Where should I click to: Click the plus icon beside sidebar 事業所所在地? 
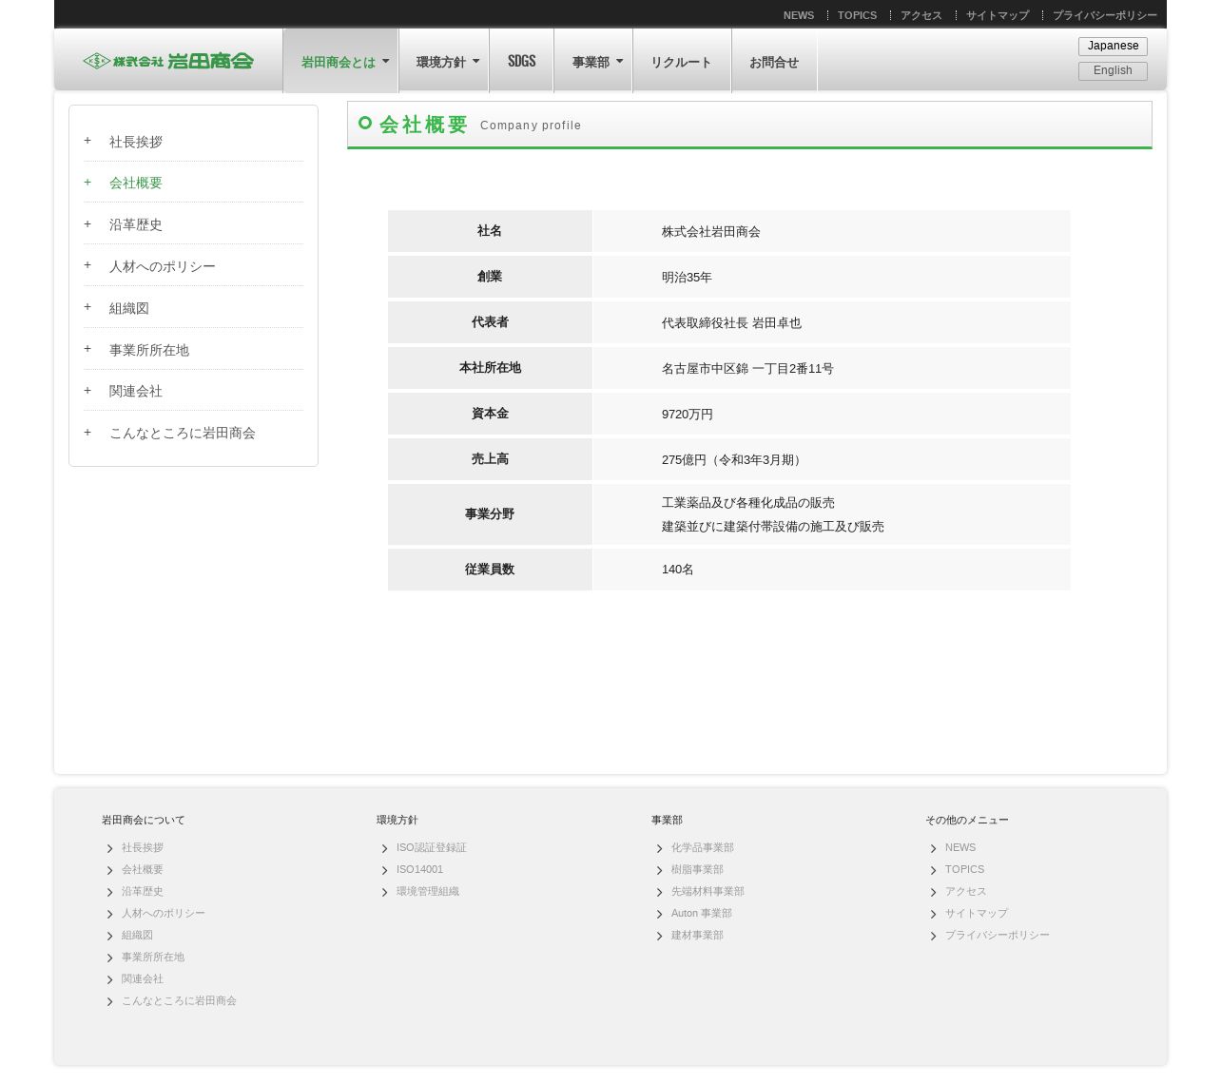click(87, 349)
